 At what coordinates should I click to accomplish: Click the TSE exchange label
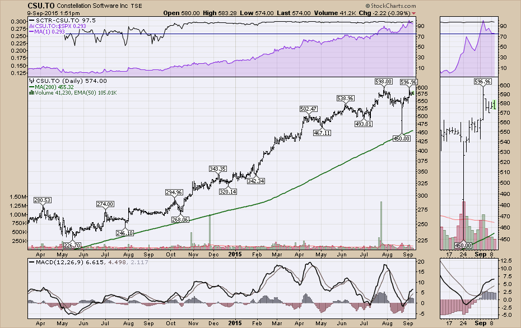[136, 6]
